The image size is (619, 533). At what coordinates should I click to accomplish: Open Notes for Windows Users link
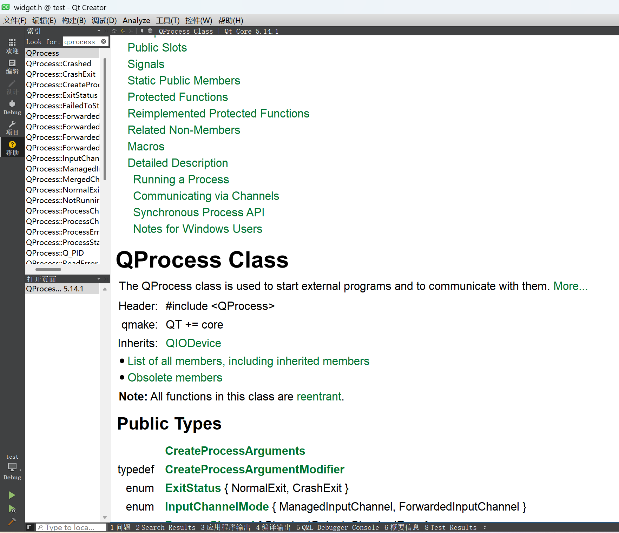pyautogui.click(x=198, y=229)
